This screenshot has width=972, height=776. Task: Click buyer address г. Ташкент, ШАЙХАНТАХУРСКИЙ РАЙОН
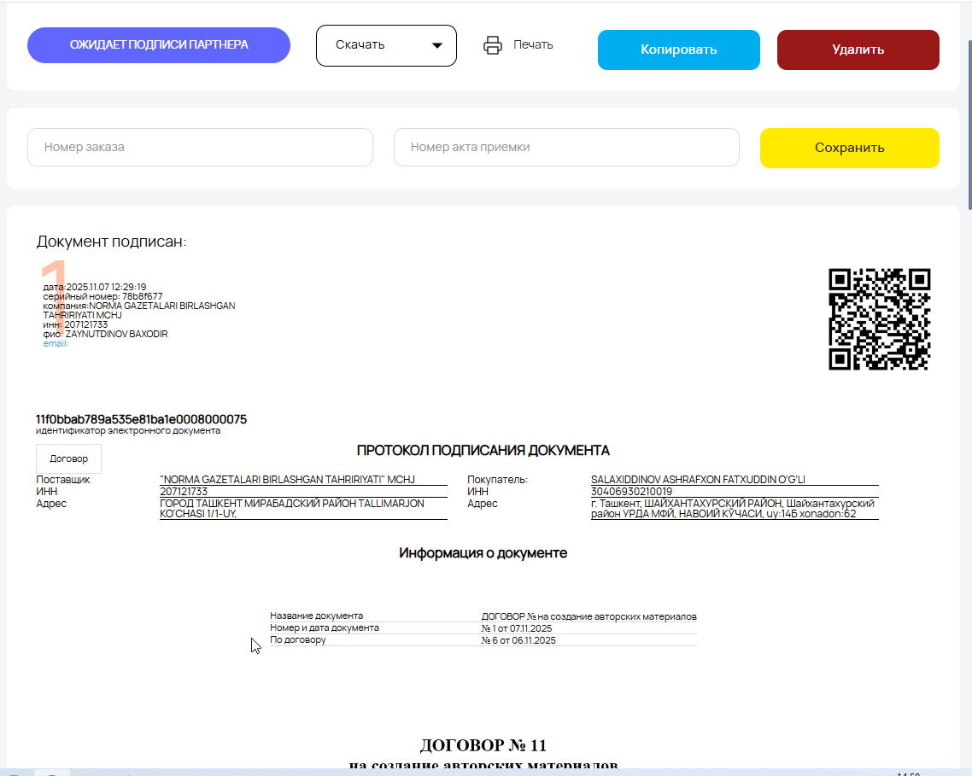pyautogui.click(x=733, y=508)
